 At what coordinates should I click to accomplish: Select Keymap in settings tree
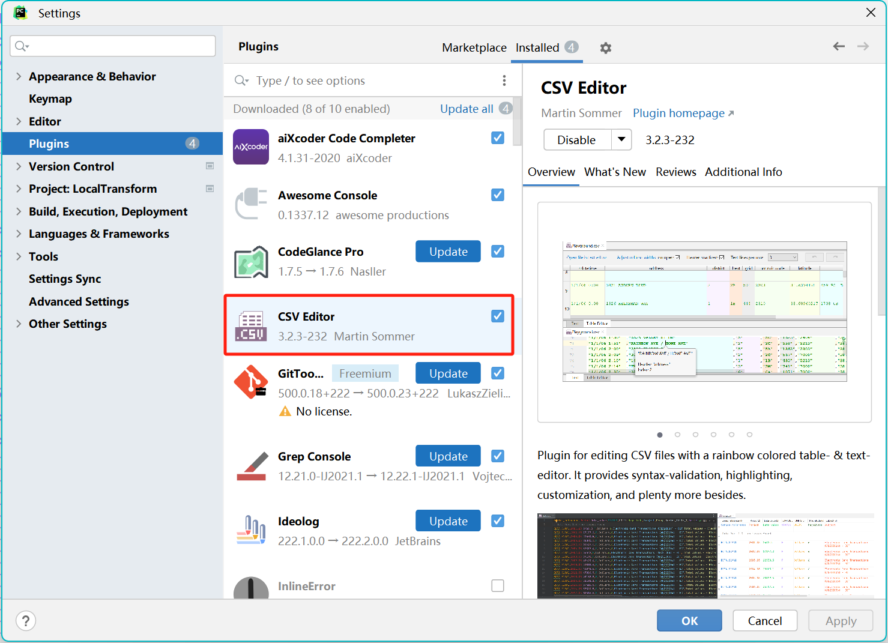click(50, 98)
